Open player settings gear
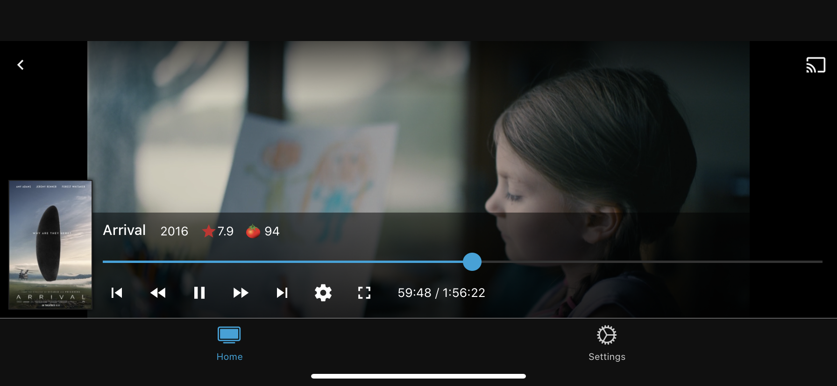 pyautogui.click(x=323, y=293)
